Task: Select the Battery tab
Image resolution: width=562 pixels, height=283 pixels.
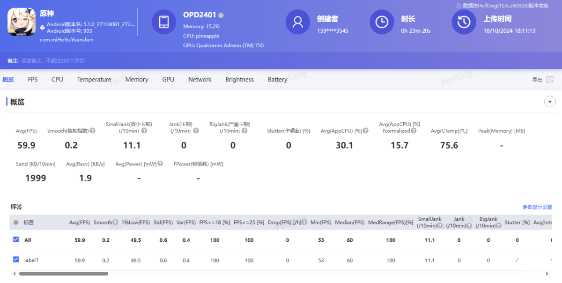Action: point(277,80)
